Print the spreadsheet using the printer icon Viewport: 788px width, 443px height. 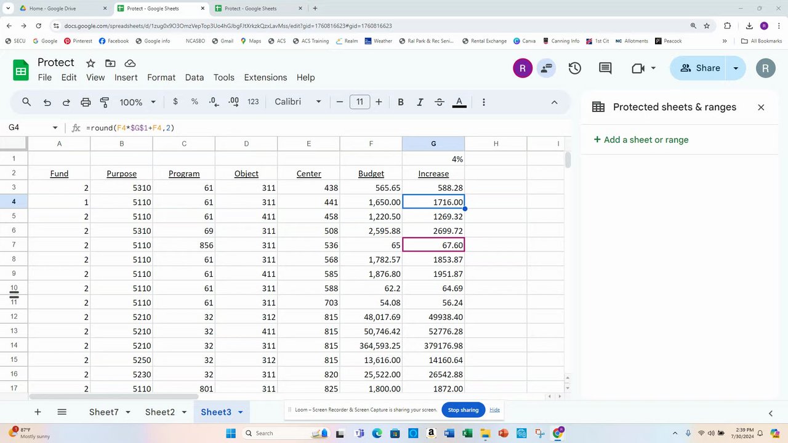pyautogui.click(x=86, y=102)
